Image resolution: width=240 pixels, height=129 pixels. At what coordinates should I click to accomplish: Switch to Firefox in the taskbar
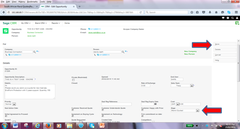(x=48, y=126)
